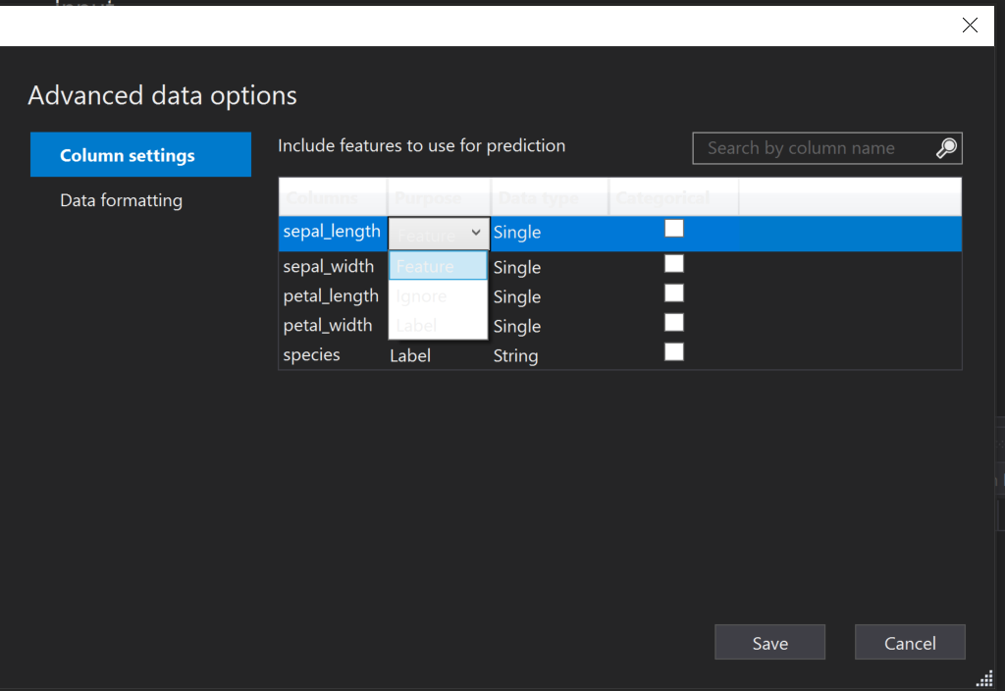Click the Columns header
The image size is (1005, 691).
click(x=333, y=197)
